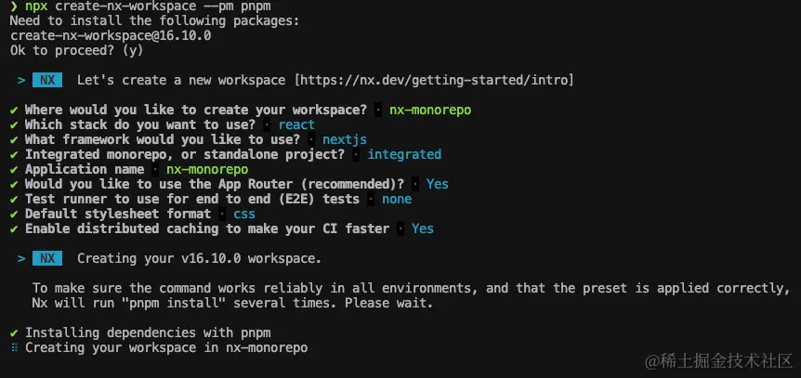Viewport: 801px width, 378px height.
Task: Click the "Creating your v16.10.0 workspace." message
Action: 199,258
